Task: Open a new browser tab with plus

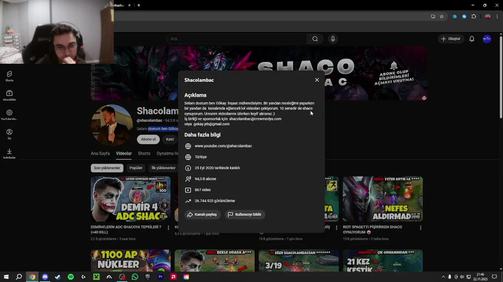Action: (139, 5)
